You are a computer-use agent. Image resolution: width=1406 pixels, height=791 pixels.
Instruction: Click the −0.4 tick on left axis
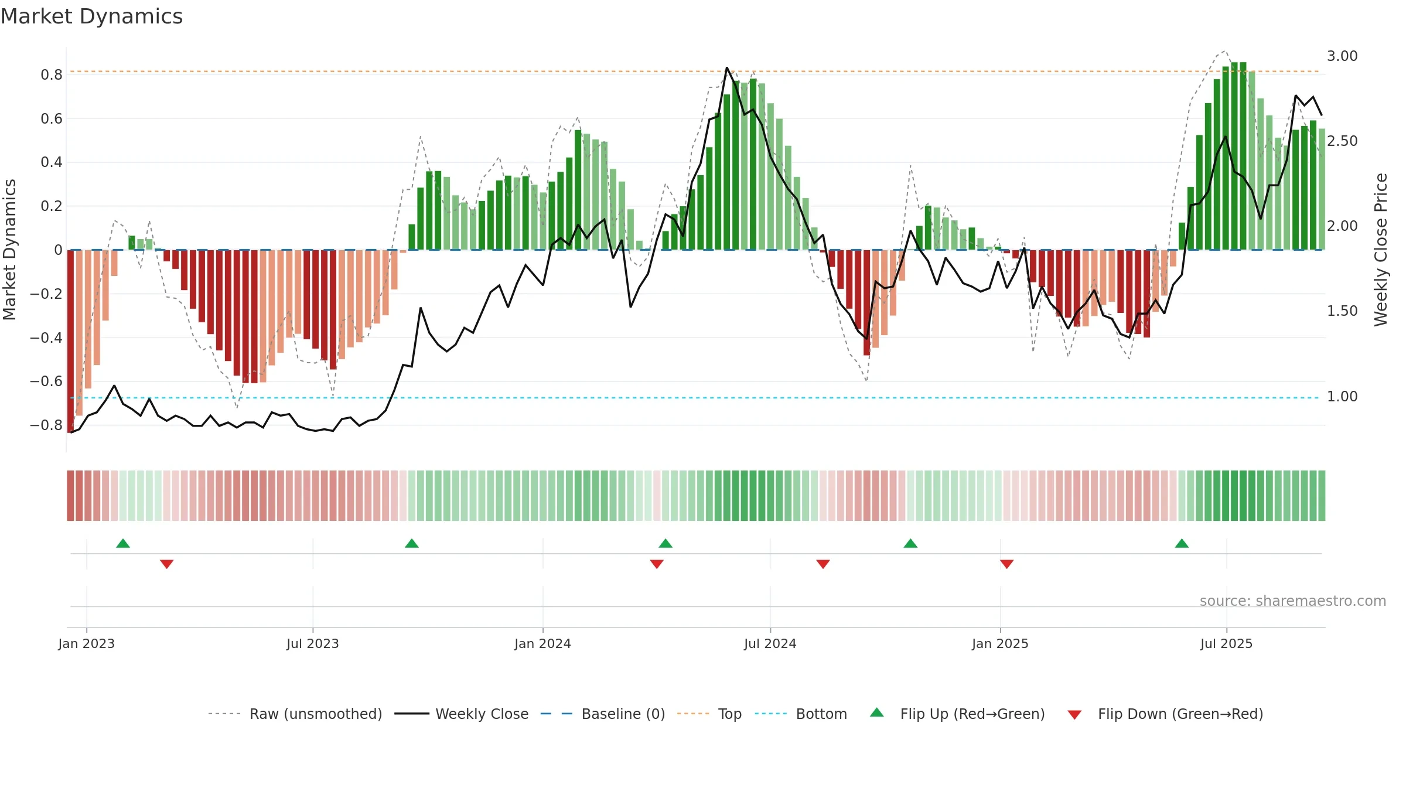pyautogui.click(x=46, y=337)
